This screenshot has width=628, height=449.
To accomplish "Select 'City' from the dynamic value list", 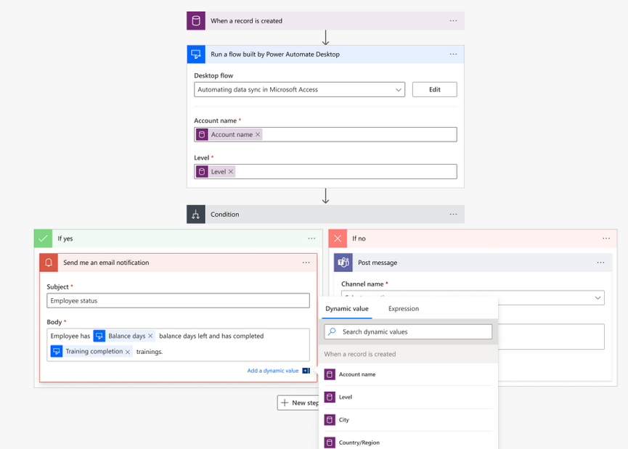I will pos(409,420).
